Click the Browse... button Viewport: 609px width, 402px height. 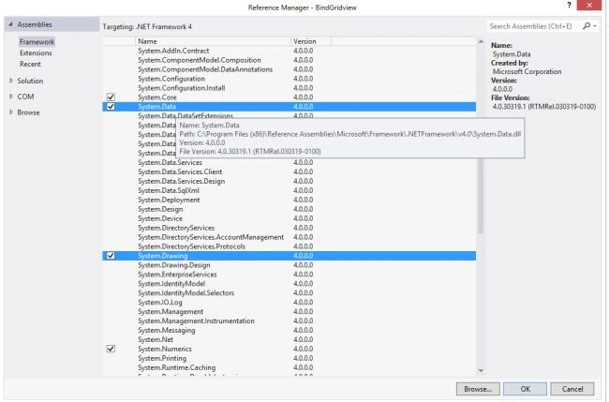[478, 389]
